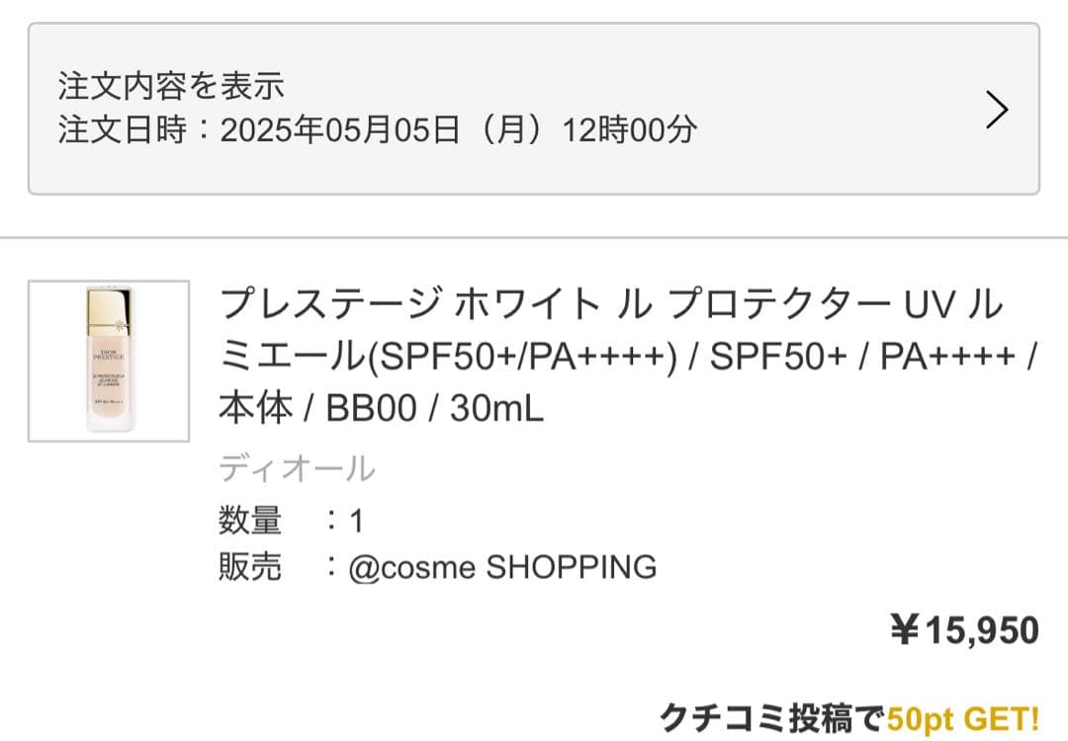Click the yen symbol before the price

[905, 630]
